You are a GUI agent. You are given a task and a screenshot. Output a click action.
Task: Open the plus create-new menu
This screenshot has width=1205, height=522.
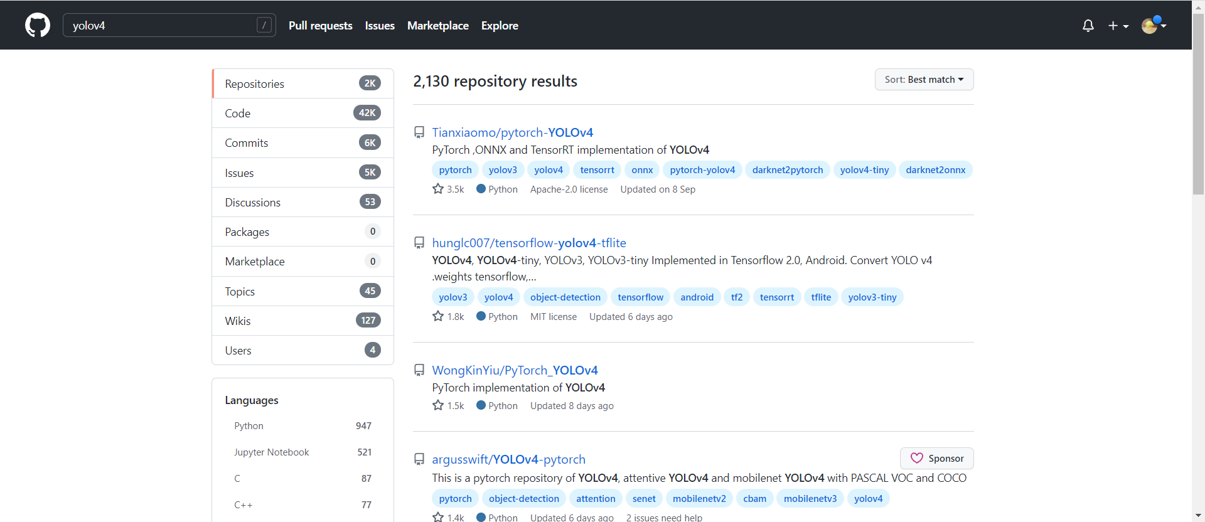(1118, 26)
